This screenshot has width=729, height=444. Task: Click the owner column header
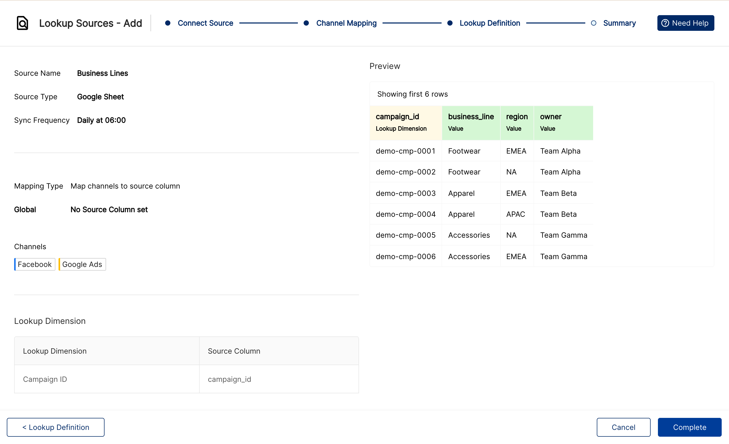pos(563,122)
